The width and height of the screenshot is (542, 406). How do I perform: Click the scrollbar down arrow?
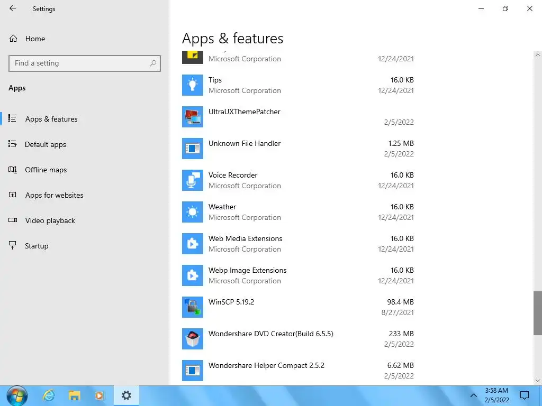pyautogui.click(x=538, y=381)
